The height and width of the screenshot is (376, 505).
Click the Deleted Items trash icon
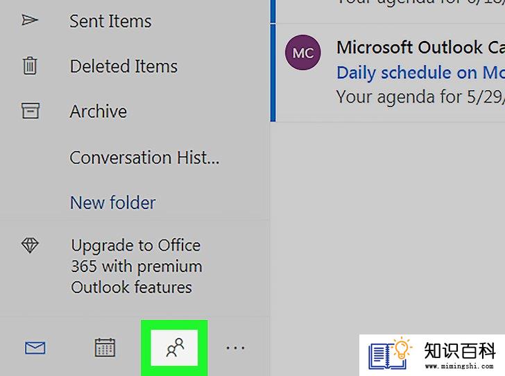(30, 66)
